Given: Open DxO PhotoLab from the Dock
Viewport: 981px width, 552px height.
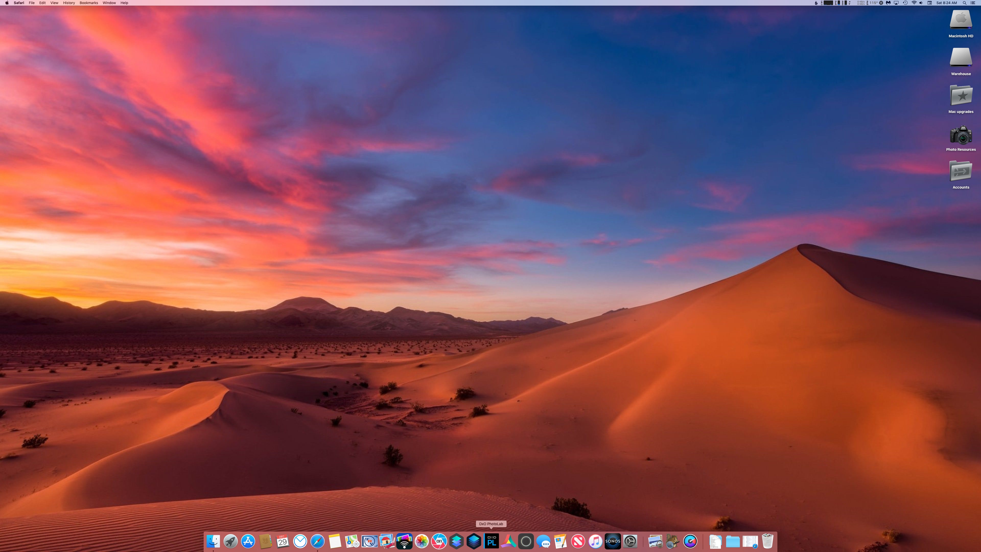Looking at the screenshot, I should tap(491, 540).
